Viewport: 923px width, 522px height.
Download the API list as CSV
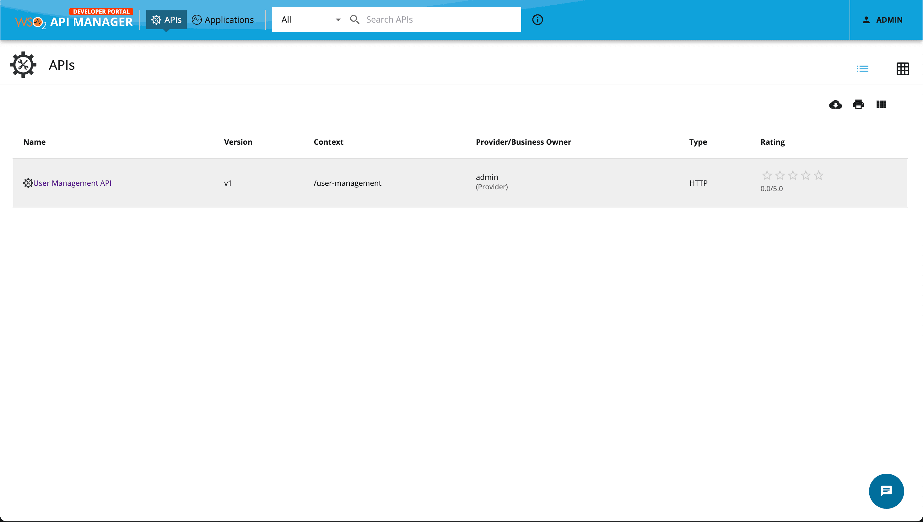click(x=835, y=104)
